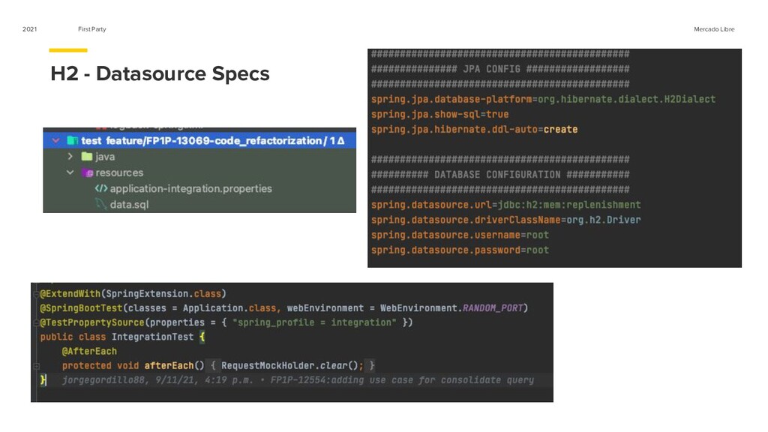
Task: Click the H2 - Datasource Specs title
Action: click(160, 73)
